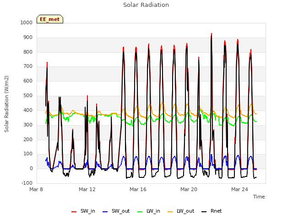The height and width of the screenshot is (220, 293).
Task: Click the orange LW_out legend marker
Action: pos(170,212)
